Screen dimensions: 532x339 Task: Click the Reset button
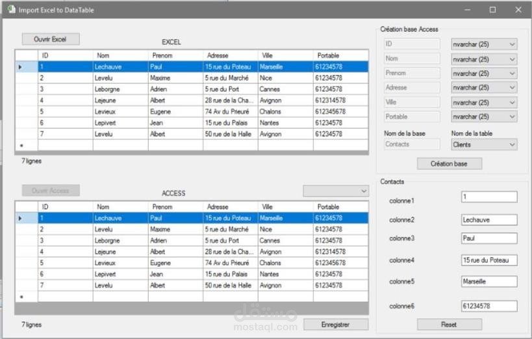point(450,325)
